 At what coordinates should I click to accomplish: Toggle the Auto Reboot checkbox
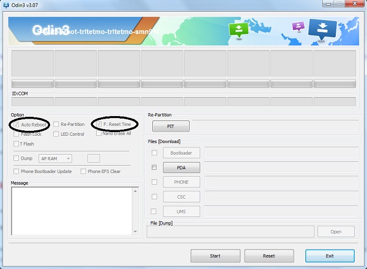[x=16, y=125]
